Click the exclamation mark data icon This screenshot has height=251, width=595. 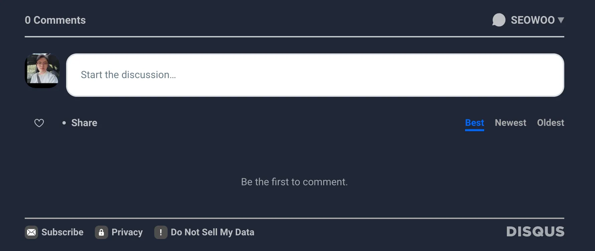pyautogui.click(x=161, y=232)
